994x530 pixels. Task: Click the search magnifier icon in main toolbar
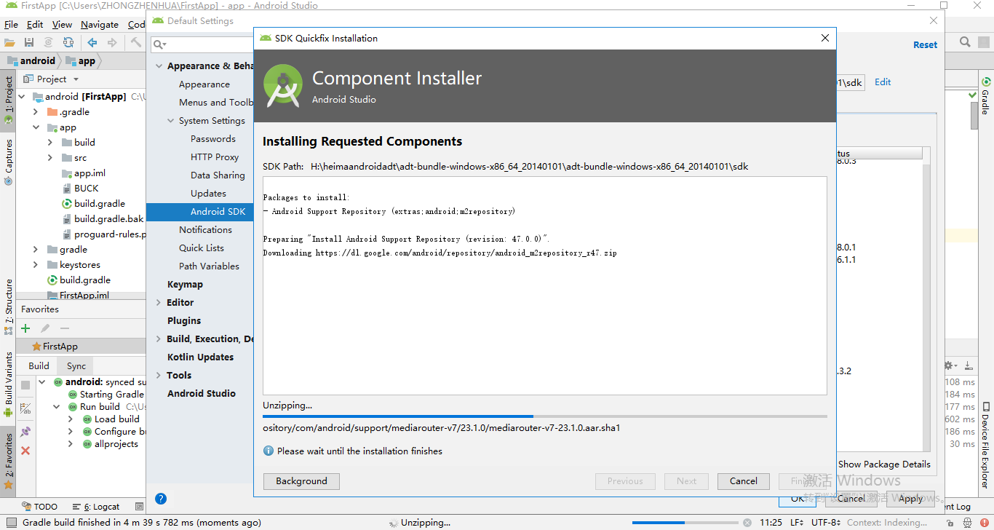[x=965, y=42]
